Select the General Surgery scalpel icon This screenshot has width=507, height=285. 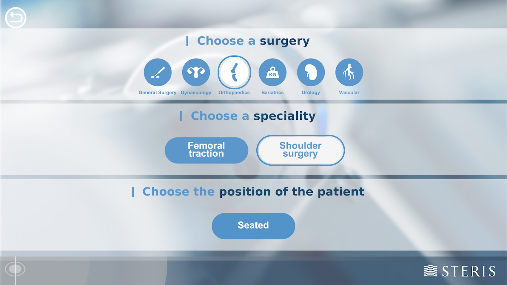[x=158, y=73]
